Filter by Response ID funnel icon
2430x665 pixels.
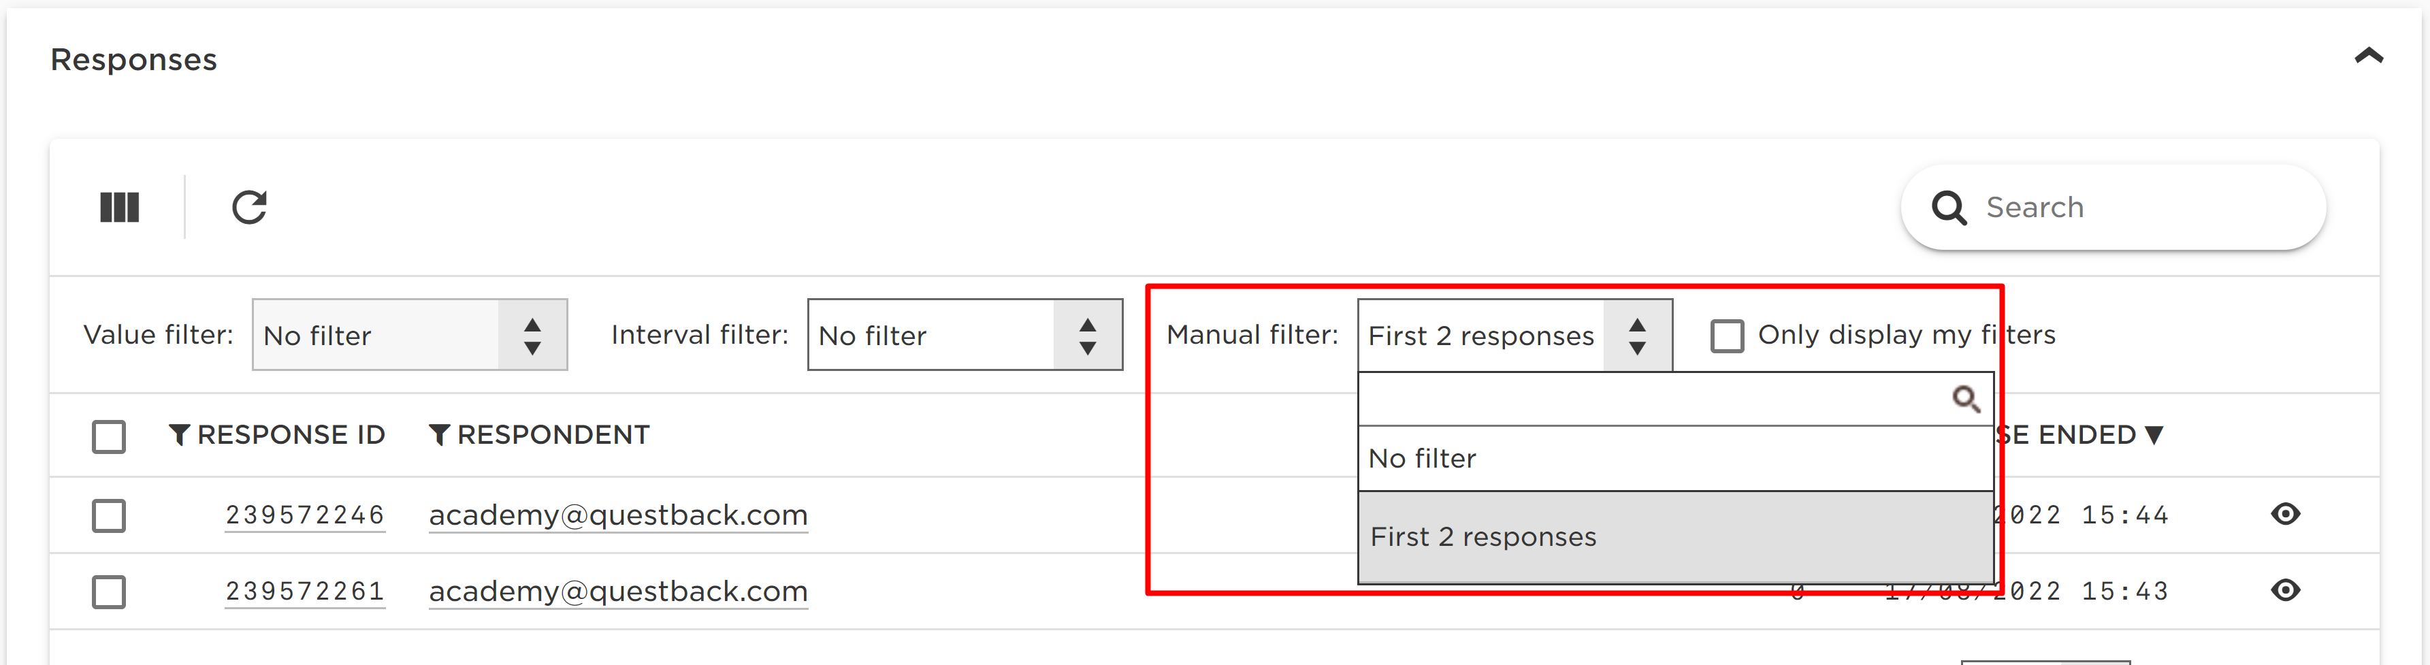point(179,435)
